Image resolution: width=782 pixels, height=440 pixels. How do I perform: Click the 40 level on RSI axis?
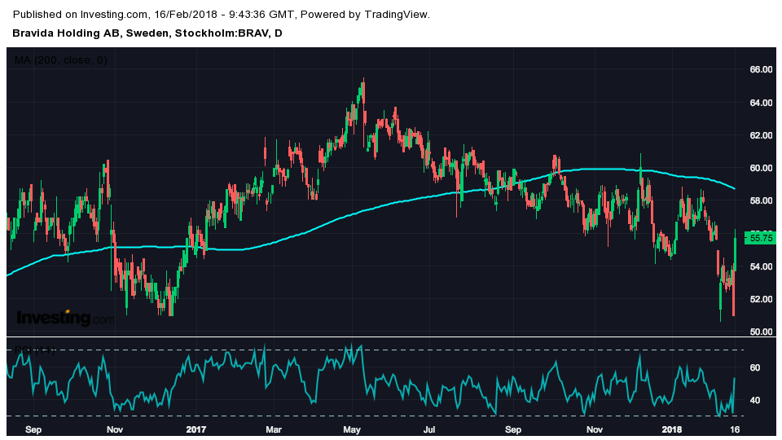(755, 400)
